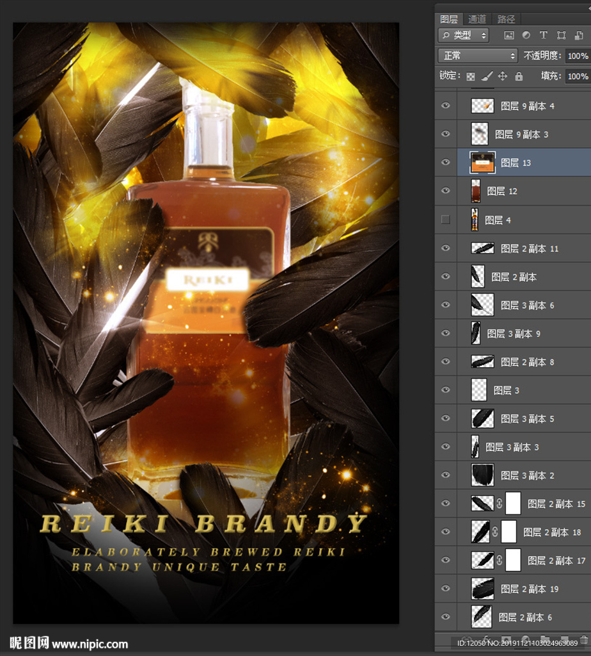Click mask link icon on 图层 2 副本 15

click(x=500, y=504)
